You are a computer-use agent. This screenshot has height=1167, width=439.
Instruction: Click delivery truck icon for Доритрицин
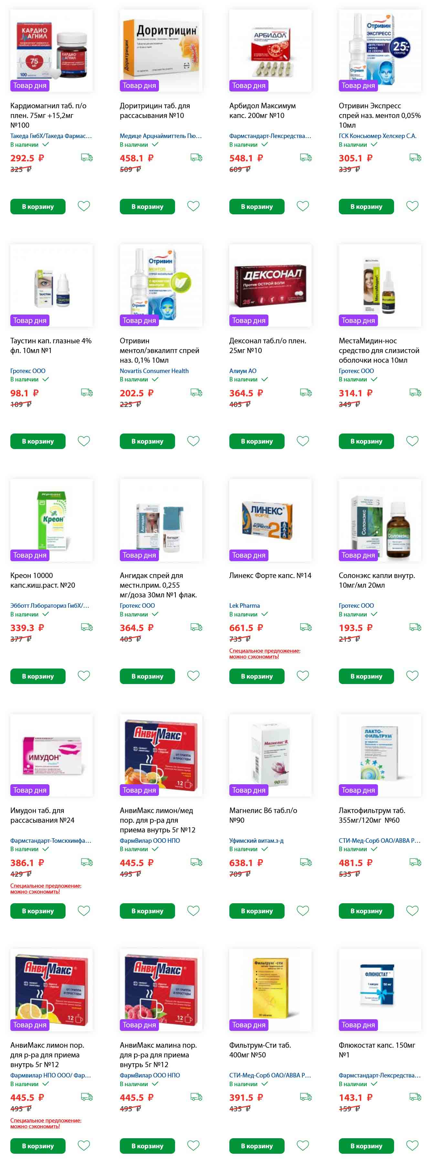tap(196, 158)
